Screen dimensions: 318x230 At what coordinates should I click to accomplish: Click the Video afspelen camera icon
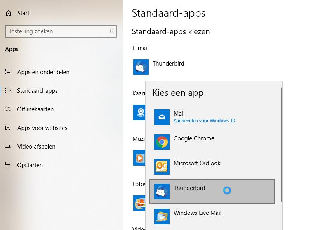(8, 147)
